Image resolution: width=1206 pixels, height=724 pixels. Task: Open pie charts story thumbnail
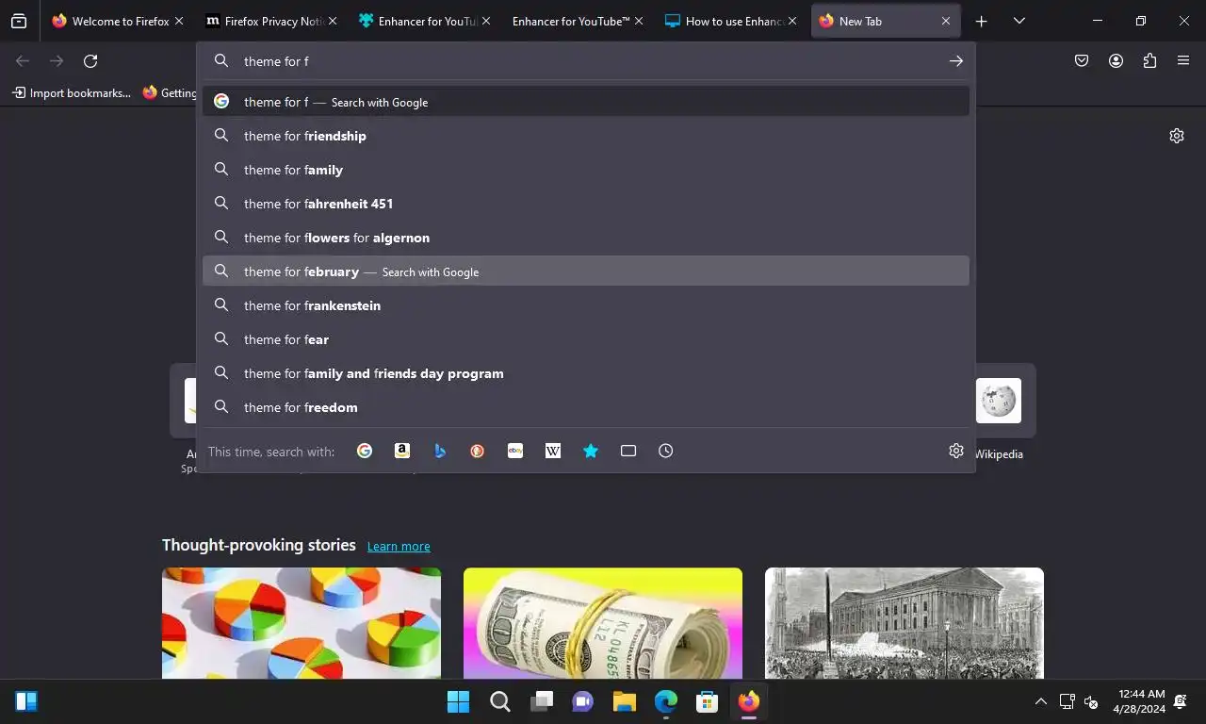coord(301,623)
